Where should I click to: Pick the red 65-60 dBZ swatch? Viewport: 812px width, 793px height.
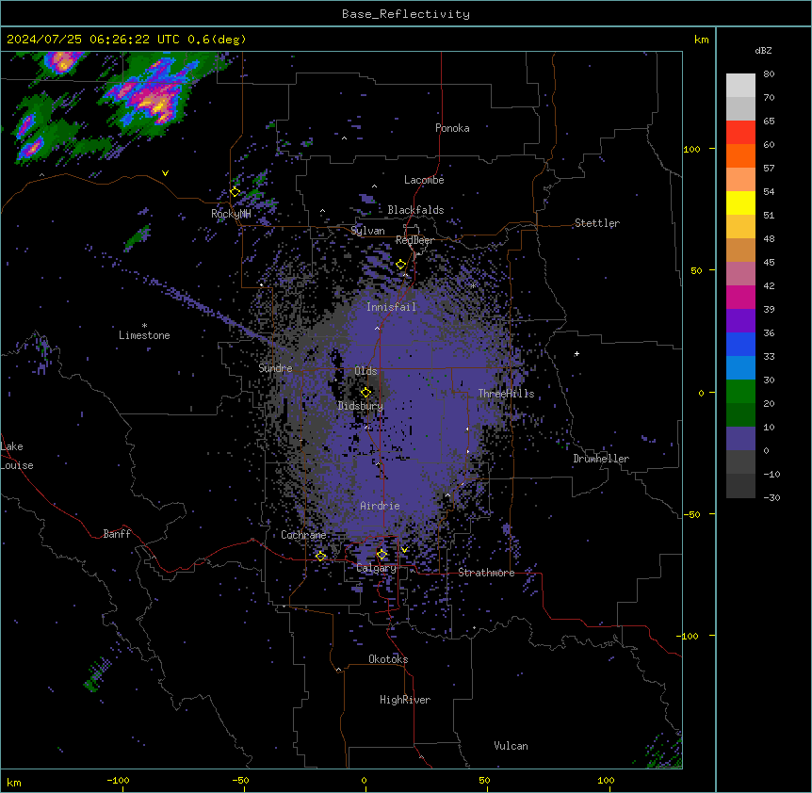(740, 132)
